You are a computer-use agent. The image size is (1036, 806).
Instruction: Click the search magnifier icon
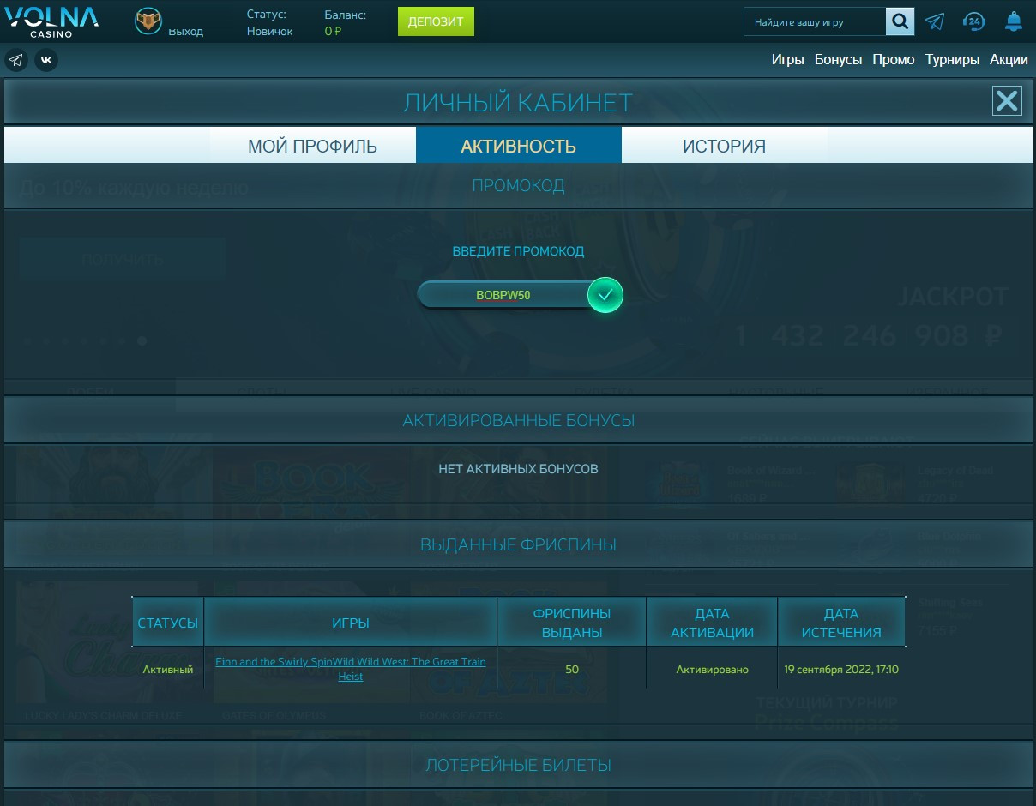900,22
